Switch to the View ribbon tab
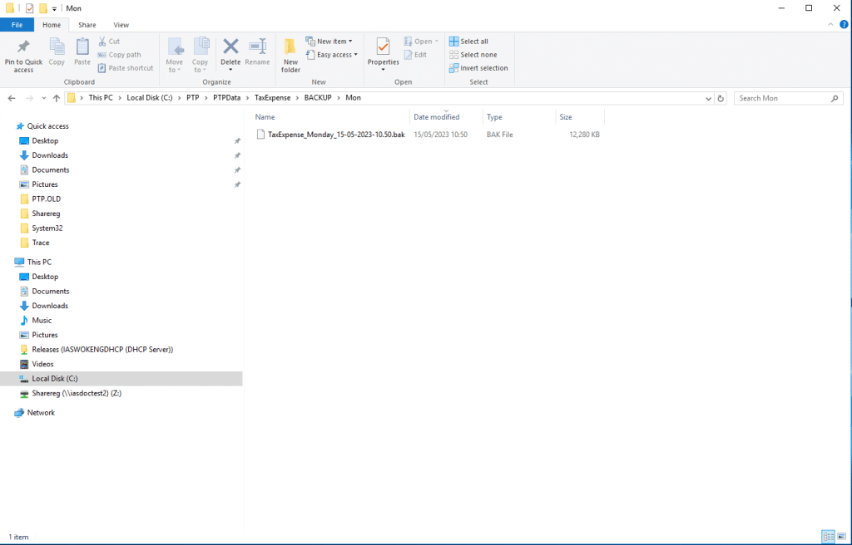This screenshot has height=545, width=852. [x=121, y=25]
